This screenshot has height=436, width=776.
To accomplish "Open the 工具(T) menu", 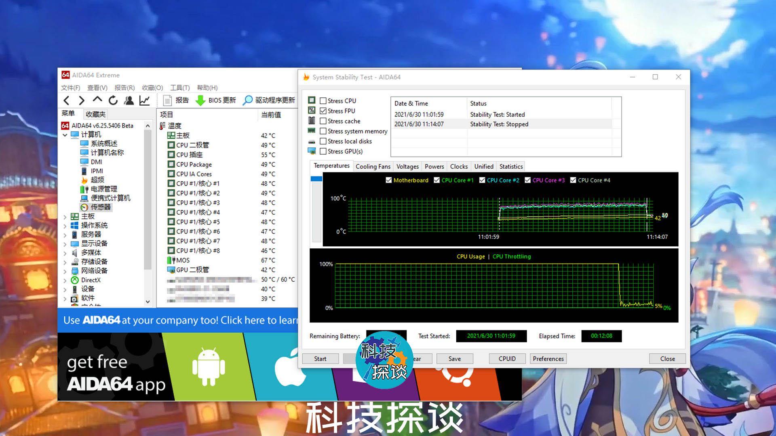I will 180,88.
